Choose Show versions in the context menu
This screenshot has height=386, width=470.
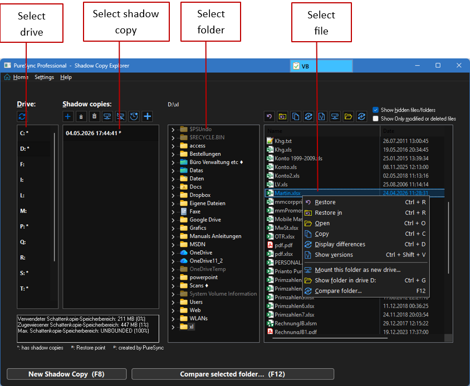click(x=365, y=255)
